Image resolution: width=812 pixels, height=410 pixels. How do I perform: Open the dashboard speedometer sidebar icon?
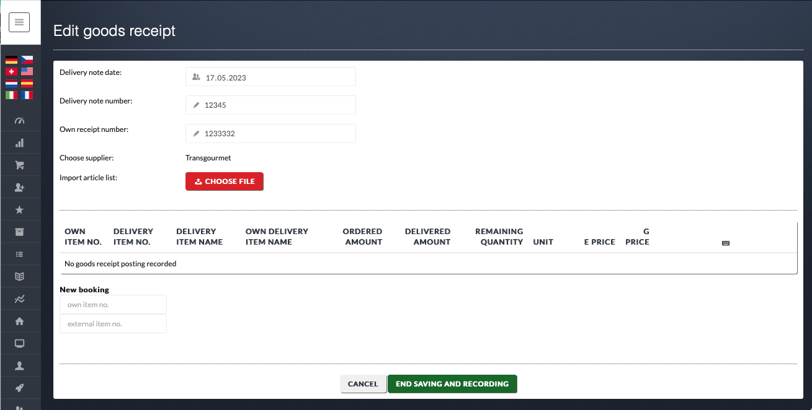tap(19, 121)
